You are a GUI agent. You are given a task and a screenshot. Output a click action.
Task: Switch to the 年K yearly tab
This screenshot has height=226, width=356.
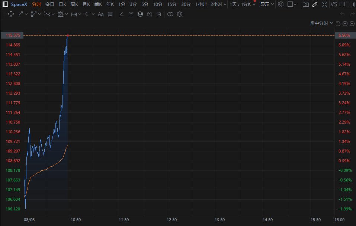110,4
